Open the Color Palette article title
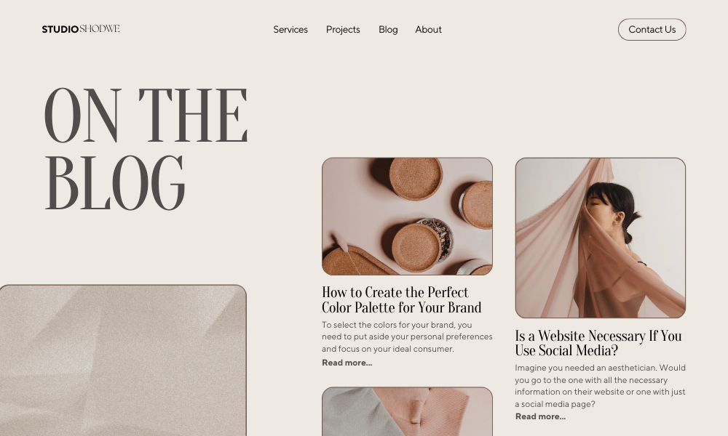Image resolution: width=728 pixels, height=436 pixels. tap(402, 300)
